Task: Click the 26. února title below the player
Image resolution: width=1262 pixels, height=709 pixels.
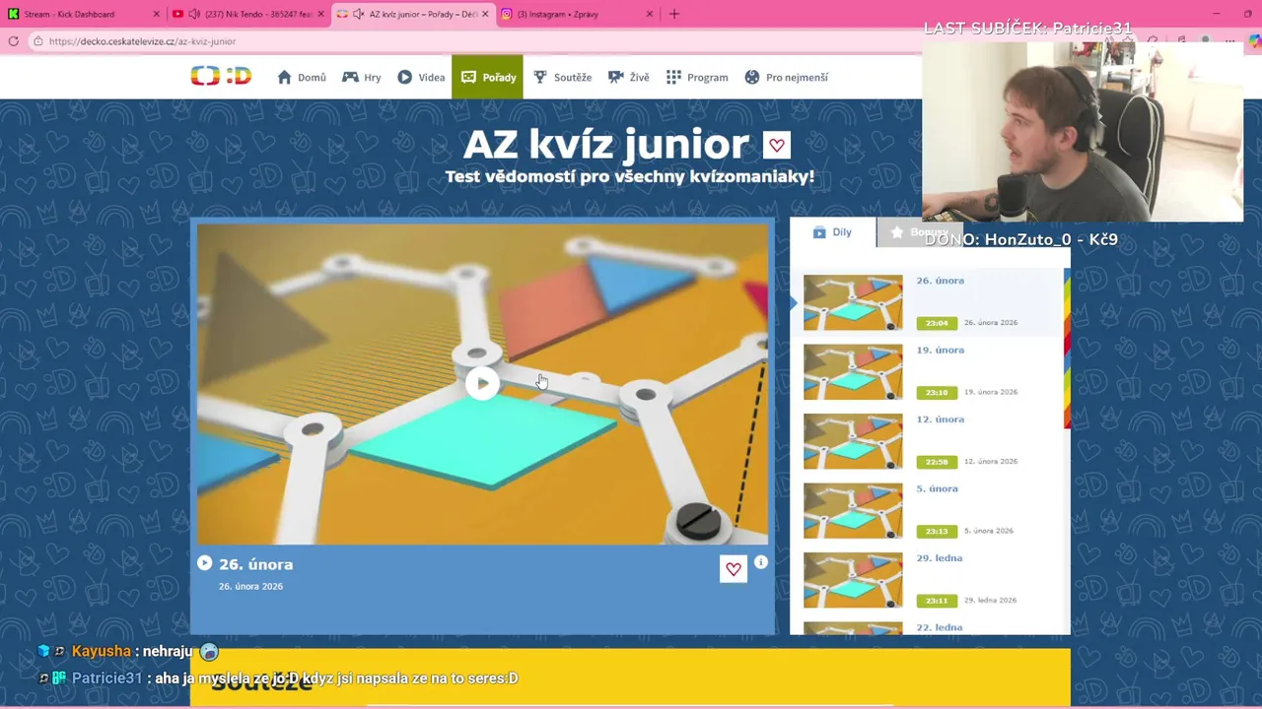Action: click(255, 564)
